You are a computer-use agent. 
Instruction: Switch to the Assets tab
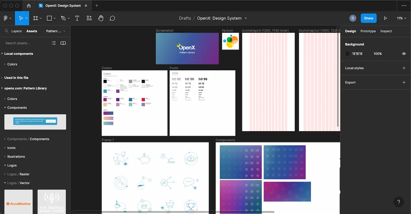tap(32, 31)
